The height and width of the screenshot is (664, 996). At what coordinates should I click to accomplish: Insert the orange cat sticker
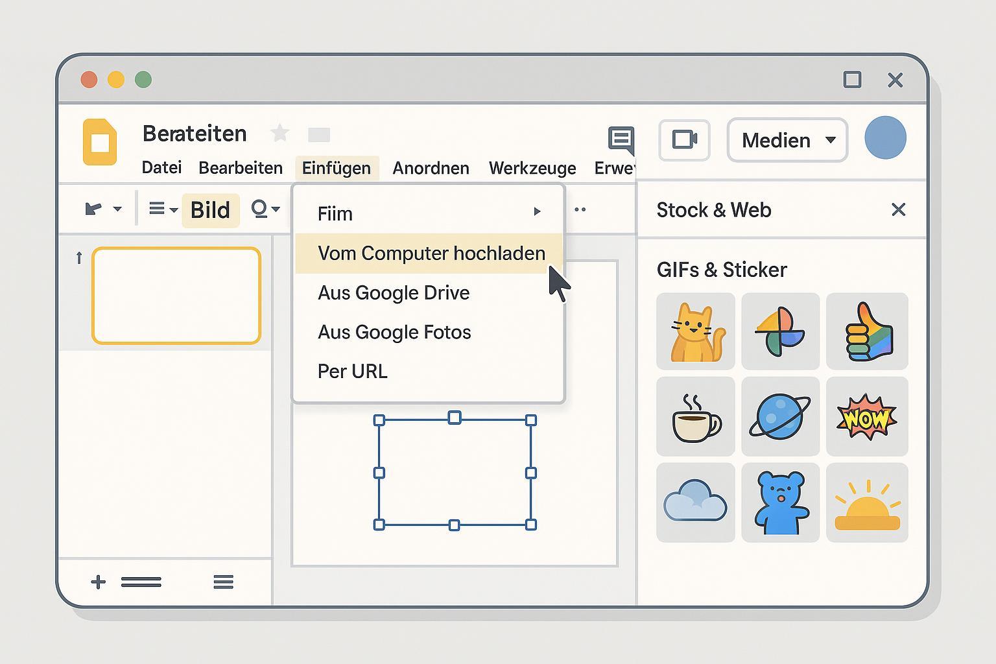[x=696, y=332]
